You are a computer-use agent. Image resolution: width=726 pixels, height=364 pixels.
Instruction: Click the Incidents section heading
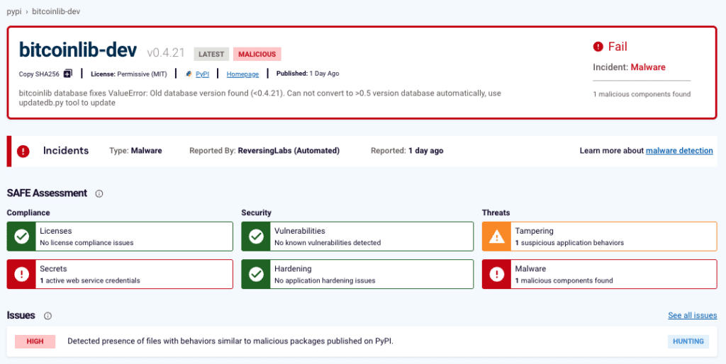click(66, 151)
